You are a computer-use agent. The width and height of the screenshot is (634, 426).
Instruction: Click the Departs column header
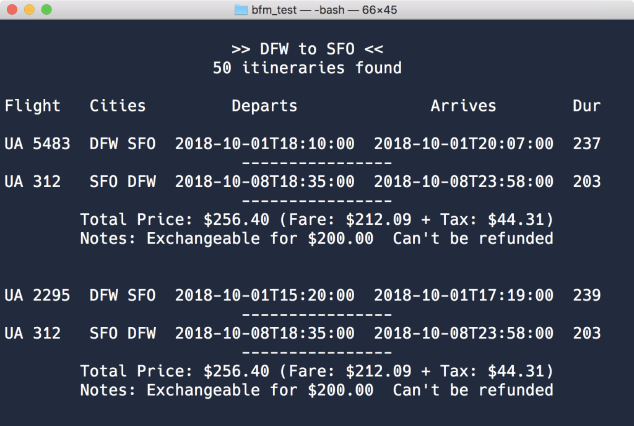click(264, 106)
